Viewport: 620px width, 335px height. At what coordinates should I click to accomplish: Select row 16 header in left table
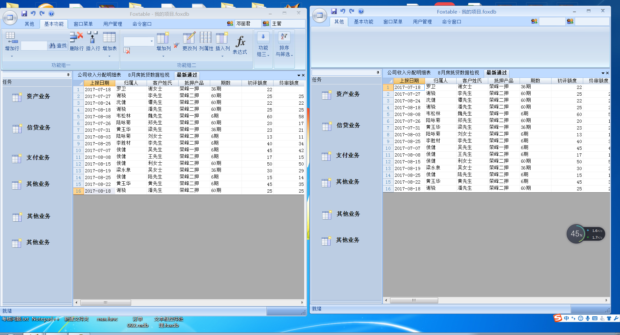click(x=78, y=191)
